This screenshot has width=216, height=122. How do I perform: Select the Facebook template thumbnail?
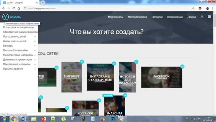pyautogui.click(x=162, y=77)
